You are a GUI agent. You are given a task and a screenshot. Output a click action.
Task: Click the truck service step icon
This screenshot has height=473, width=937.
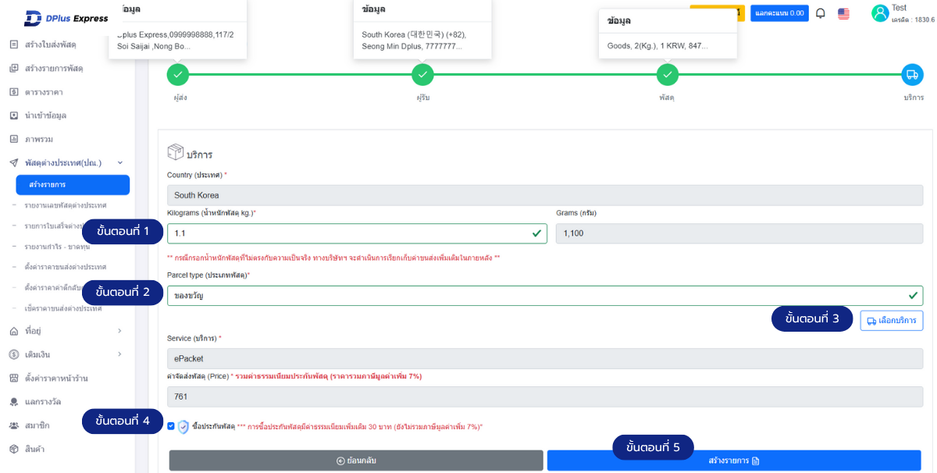click(x=912, y=75)
